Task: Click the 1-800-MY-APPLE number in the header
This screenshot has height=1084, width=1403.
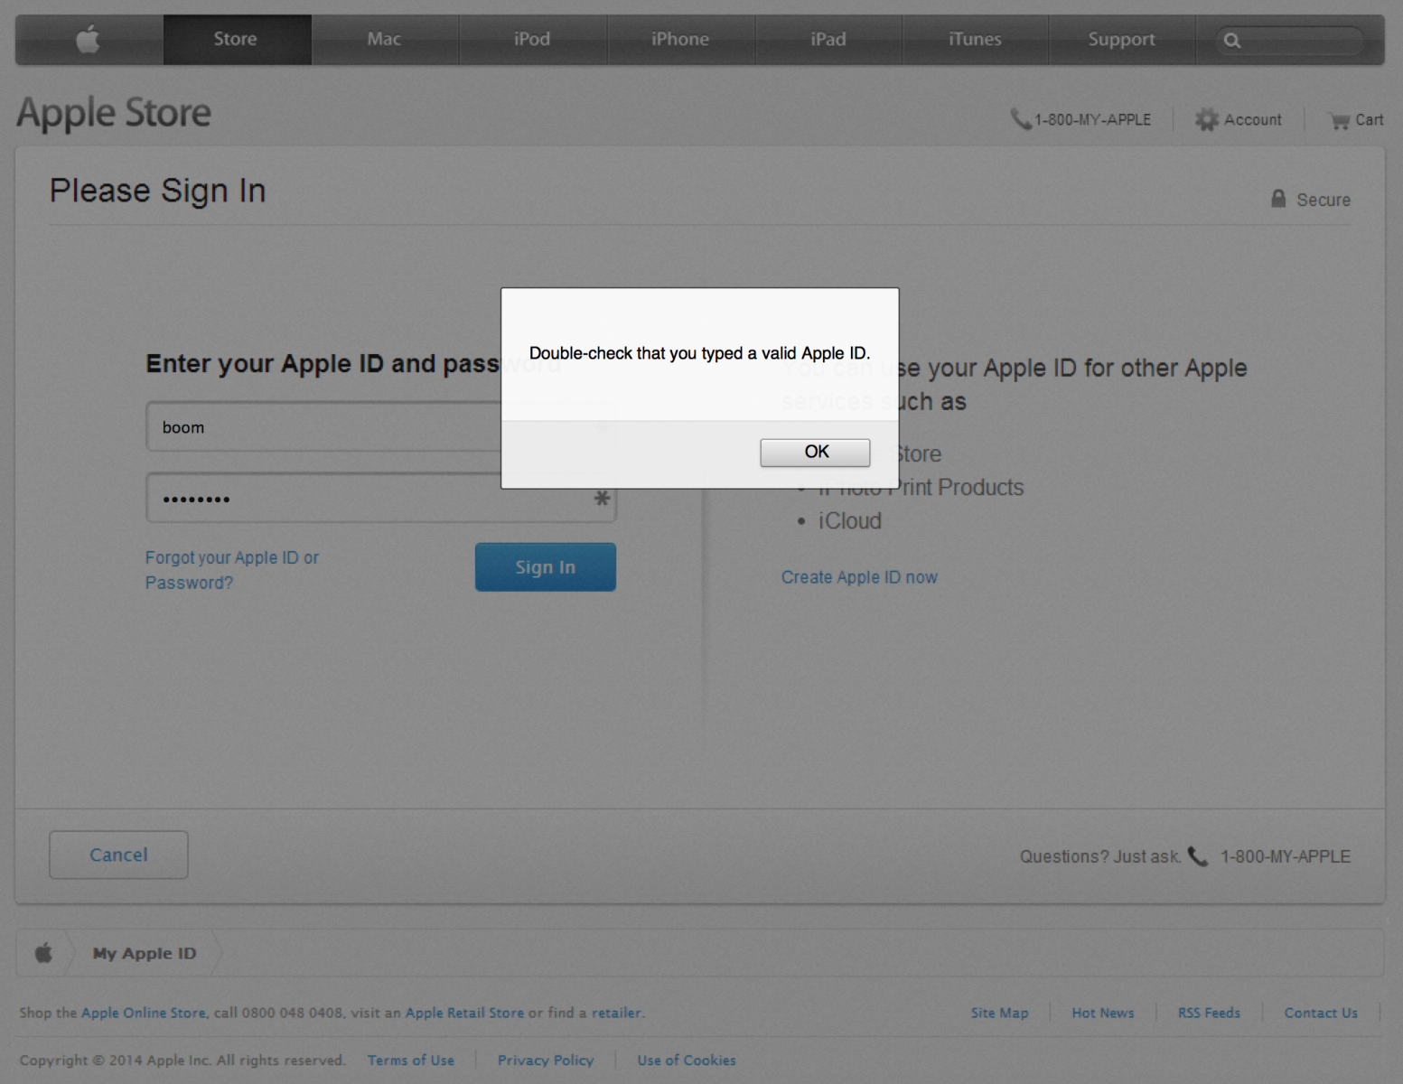Action: tap(1092, 120)
